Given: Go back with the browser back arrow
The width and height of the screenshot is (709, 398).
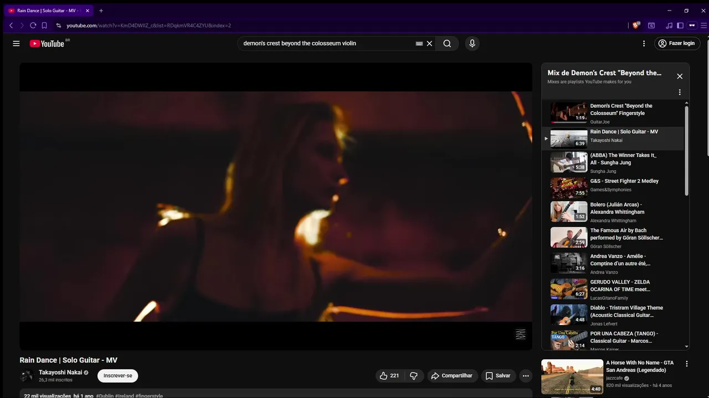Looking at the screenshot, I should pos(11,25).
